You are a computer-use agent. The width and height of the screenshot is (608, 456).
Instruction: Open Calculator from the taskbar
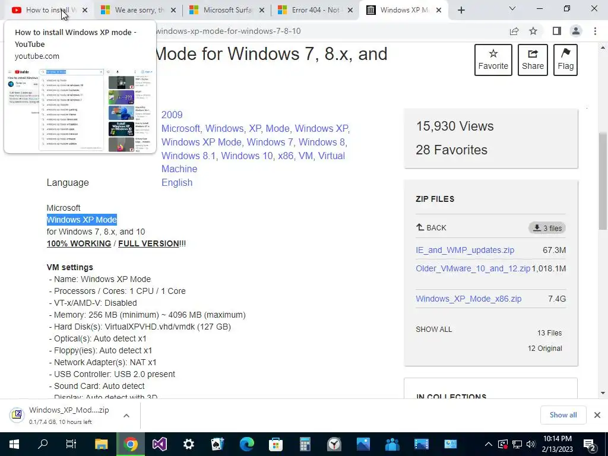[305, 444]
